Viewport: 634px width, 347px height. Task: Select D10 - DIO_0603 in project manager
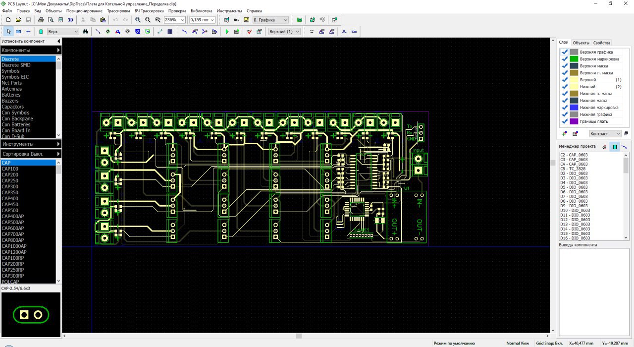pos(591,210)
